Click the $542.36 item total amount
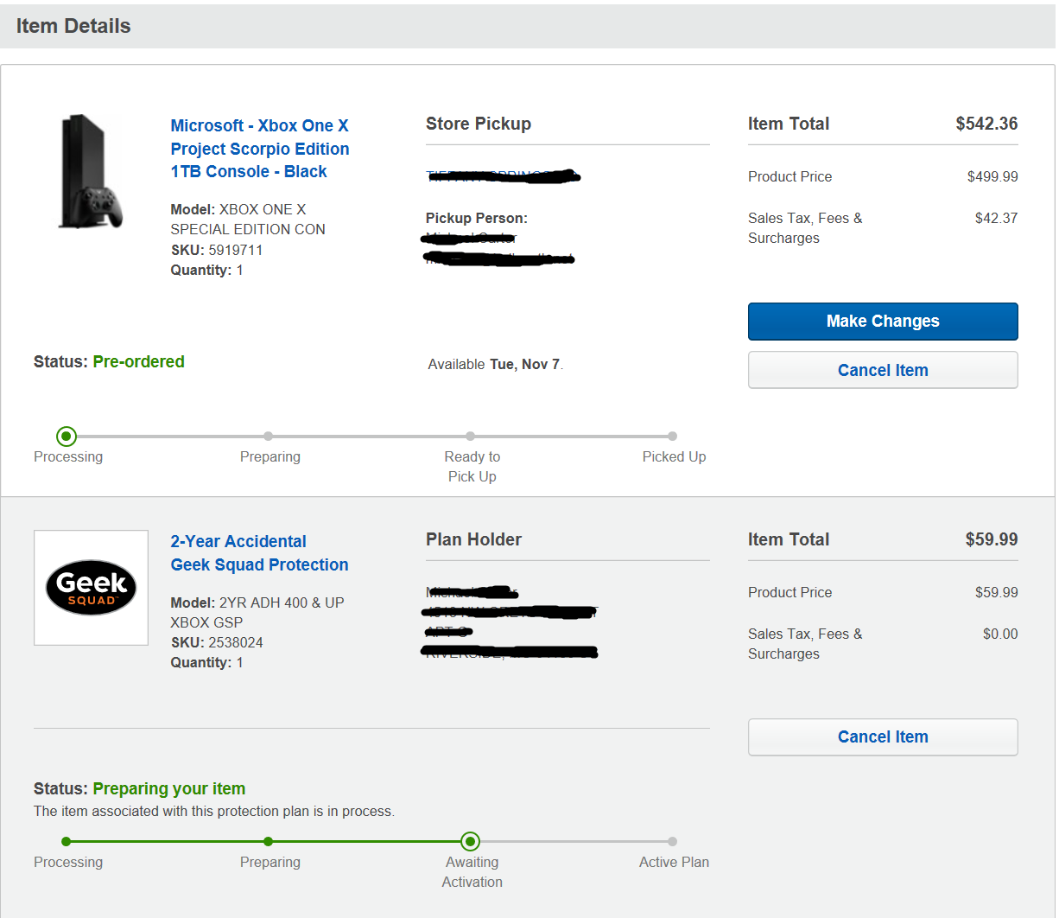This screenshot has width=1059, height=918. 986,124
